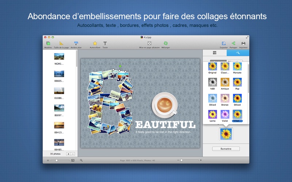The width and height of the screenshot is (292, 182).
Task: Select the Original photo filter
Action: pyautogui.click(x=212, y=68)
